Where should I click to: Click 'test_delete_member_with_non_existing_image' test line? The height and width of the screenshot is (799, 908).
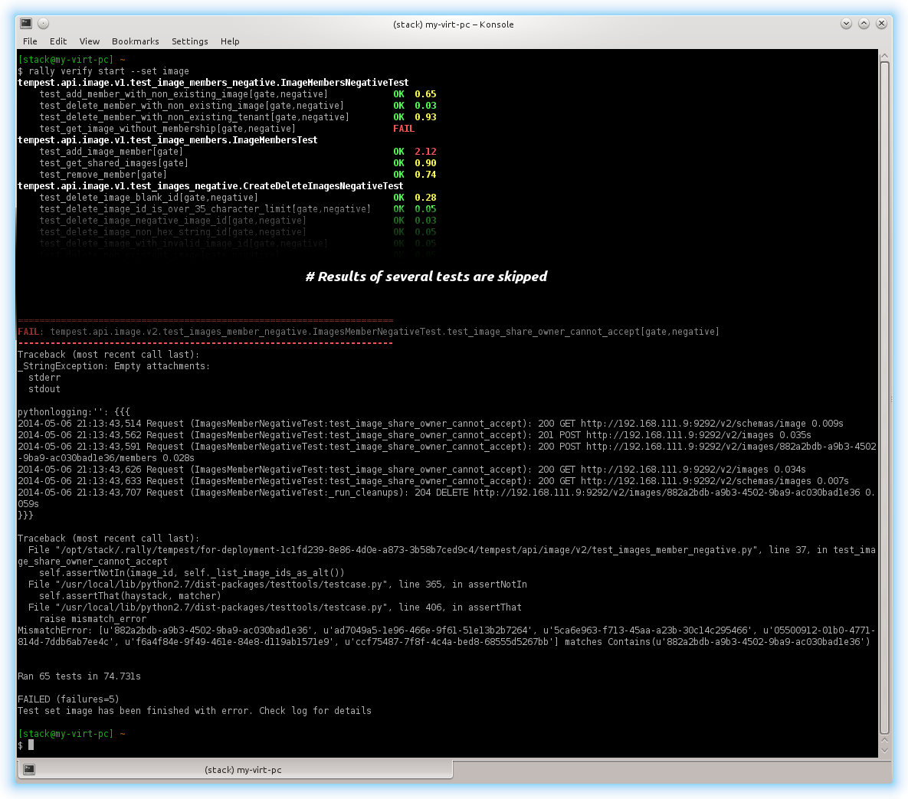click(192, 106)
